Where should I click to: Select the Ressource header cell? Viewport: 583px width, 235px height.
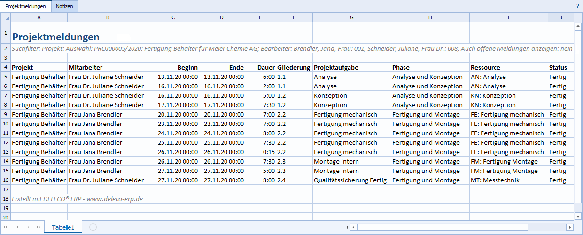508,67
